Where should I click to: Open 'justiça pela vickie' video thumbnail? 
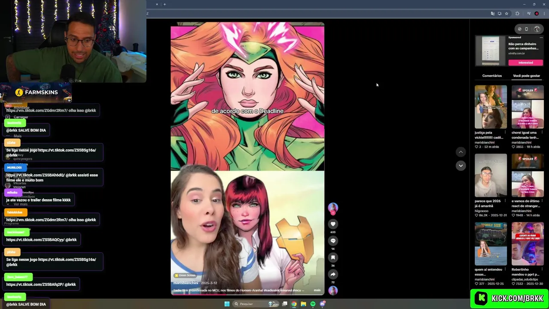(491, 107)
